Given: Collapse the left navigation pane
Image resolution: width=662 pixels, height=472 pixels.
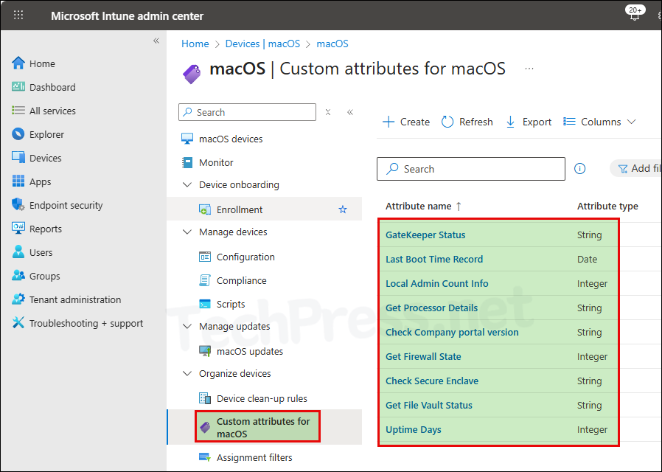Looking at the screenshot, I should pyautogui.click(x=156, y=41).
